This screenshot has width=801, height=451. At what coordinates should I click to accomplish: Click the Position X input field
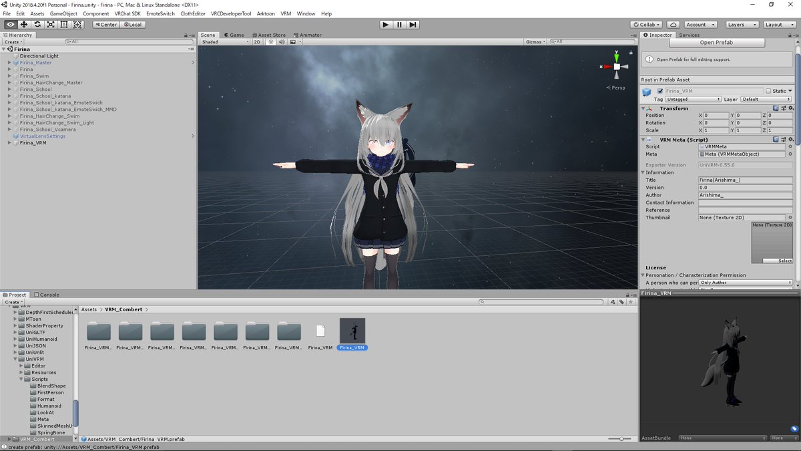pyautogui.click(x=716, y=116)
